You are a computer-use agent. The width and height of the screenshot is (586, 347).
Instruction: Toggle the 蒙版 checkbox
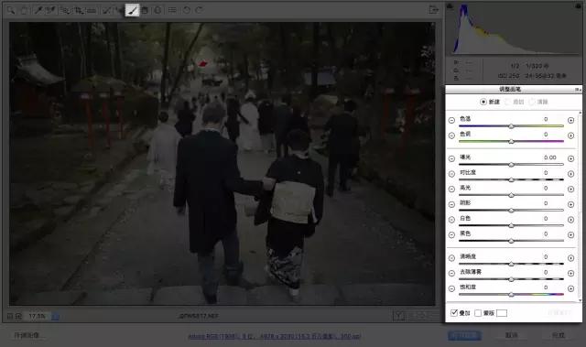click(478, 313)
